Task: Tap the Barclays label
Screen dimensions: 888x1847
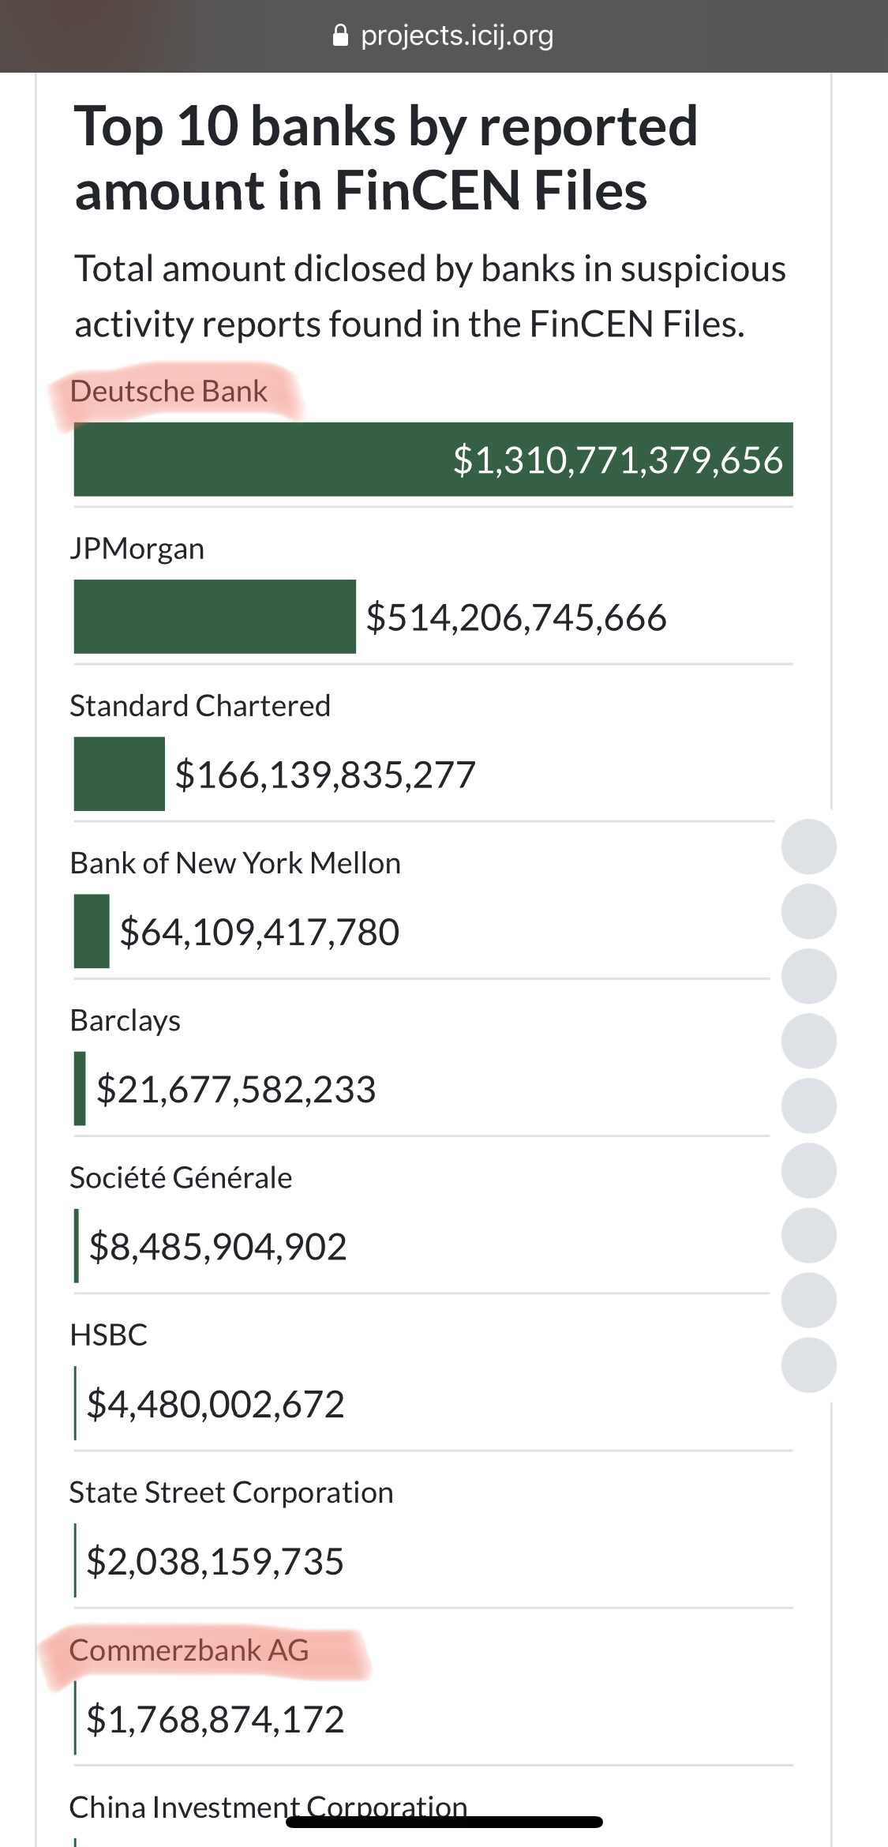Action: coord(126,1021)
